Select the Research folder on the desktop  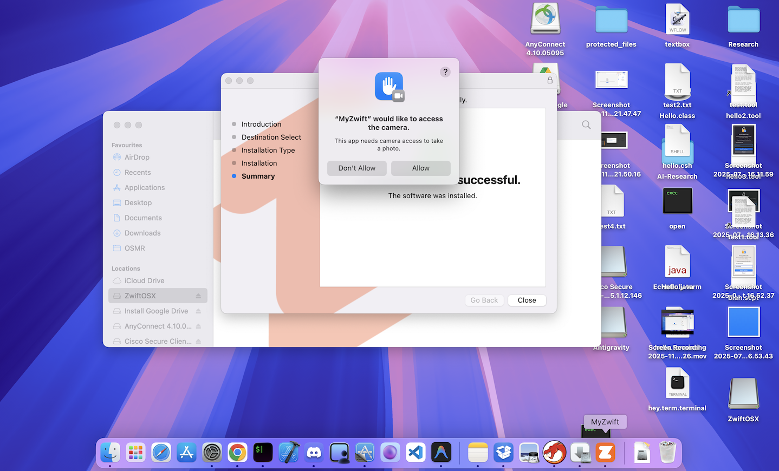click(743, 22)
